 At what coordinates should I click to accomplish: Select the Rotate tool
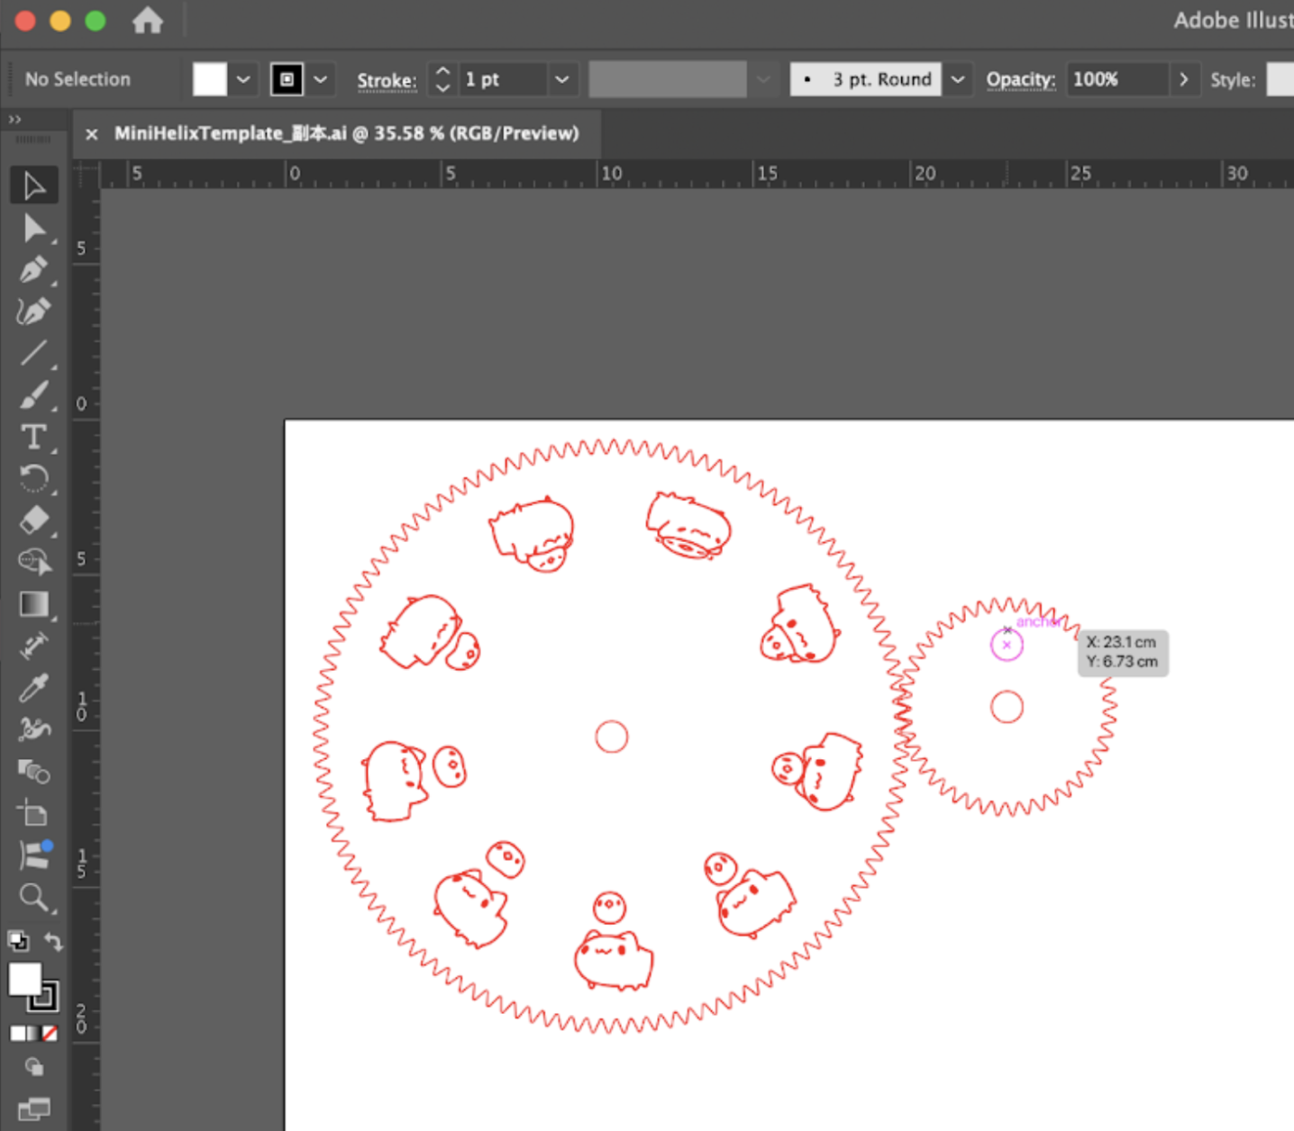(x=33, y=478)
